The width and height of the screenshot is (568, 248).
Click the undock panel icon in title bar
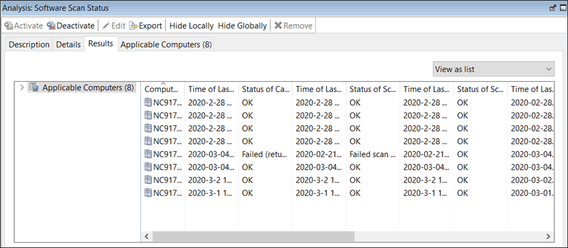(552, 8)
